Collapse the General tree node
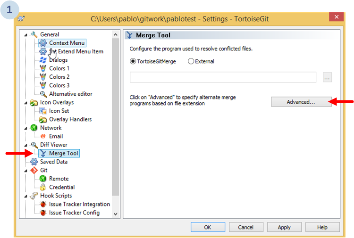 pyautogui.click(x=26, y=35)
